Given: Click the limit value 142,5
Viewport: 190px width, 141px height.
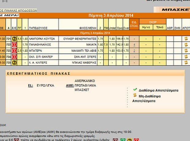Looking at the screenshot, I should click(120, 45).
